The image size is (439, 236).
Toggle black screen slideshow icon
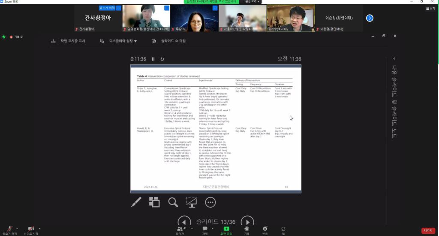[192, 202]
